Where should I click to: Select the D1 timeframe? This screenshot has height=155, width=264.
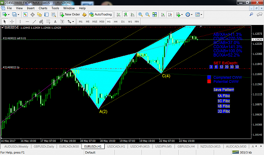click(x=123, y=22)
